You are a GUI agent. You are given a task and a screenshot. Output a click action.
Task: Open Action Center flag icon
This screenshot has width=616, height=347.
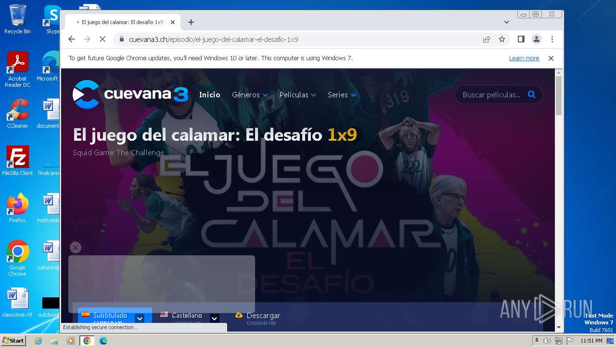pos(569,341)
